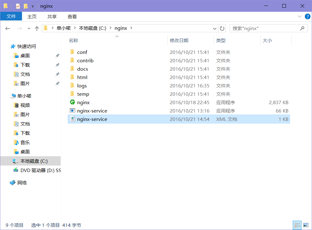Click the XML 文档 type cell
The image size is (312, 230).
[226, 119]
